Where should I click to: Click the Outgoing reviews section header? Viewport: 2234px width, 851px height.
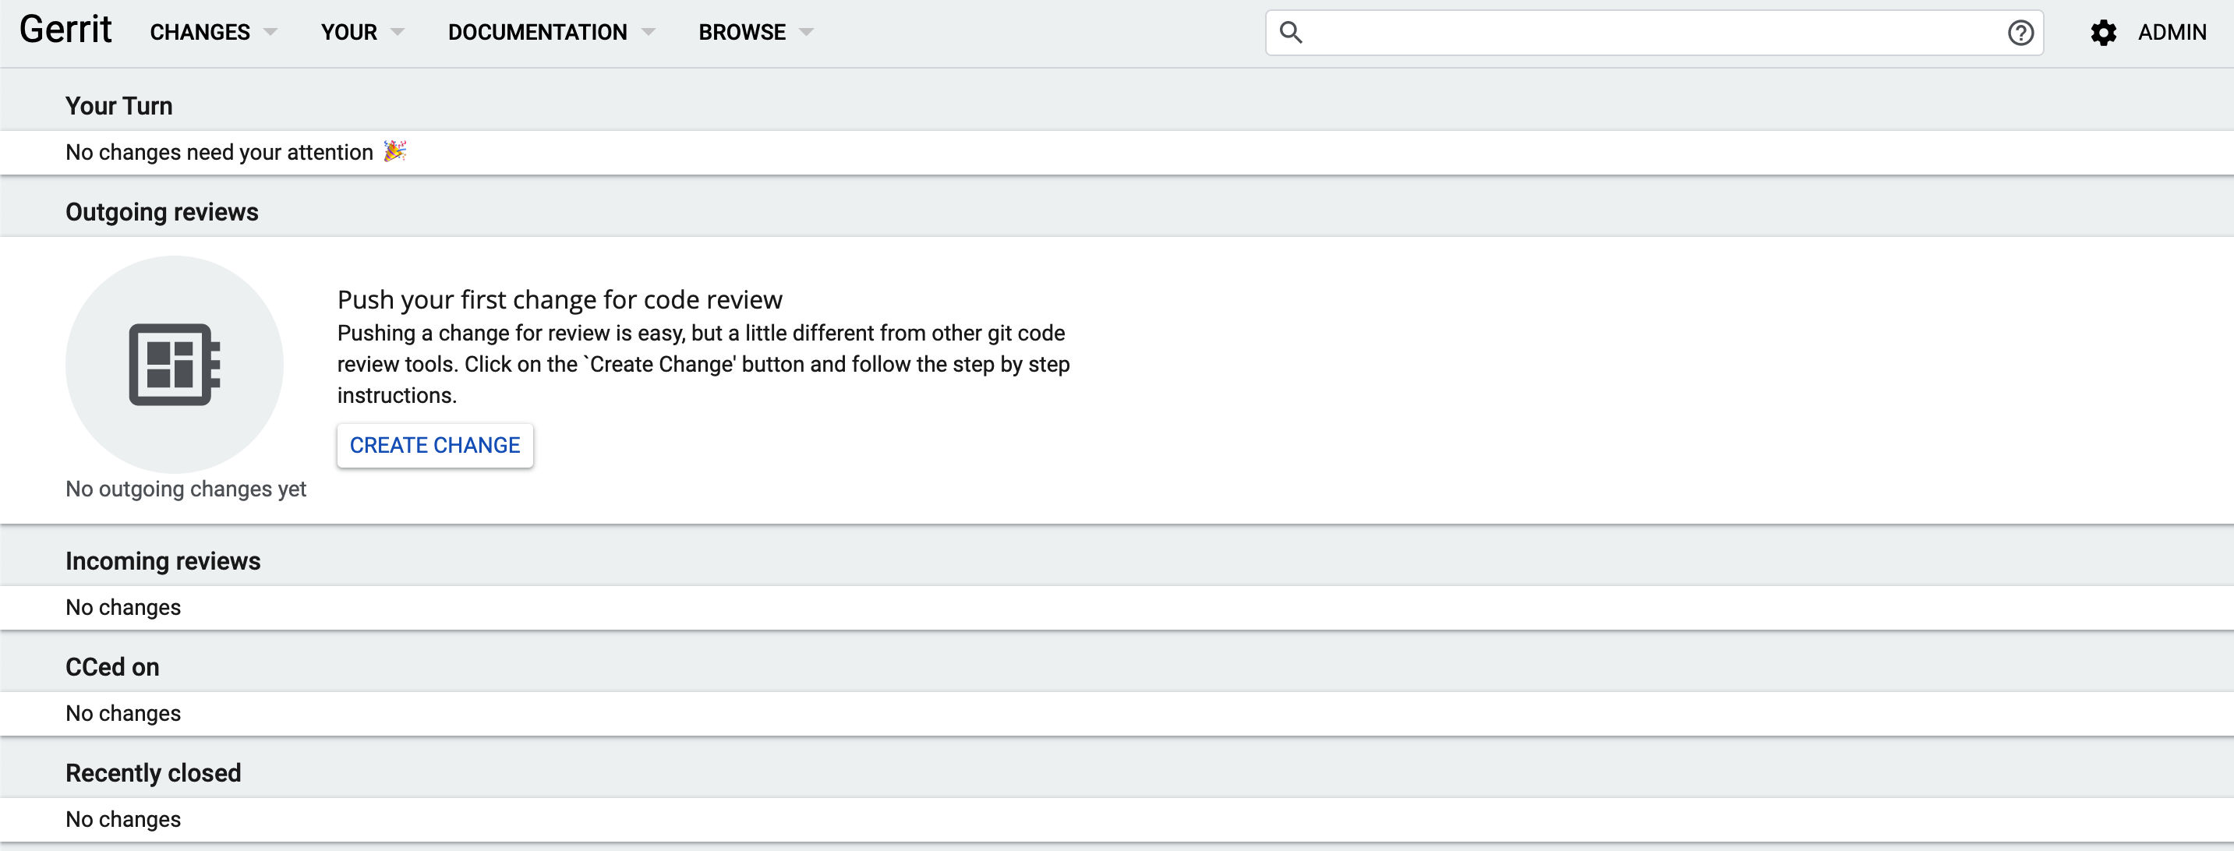162,212
